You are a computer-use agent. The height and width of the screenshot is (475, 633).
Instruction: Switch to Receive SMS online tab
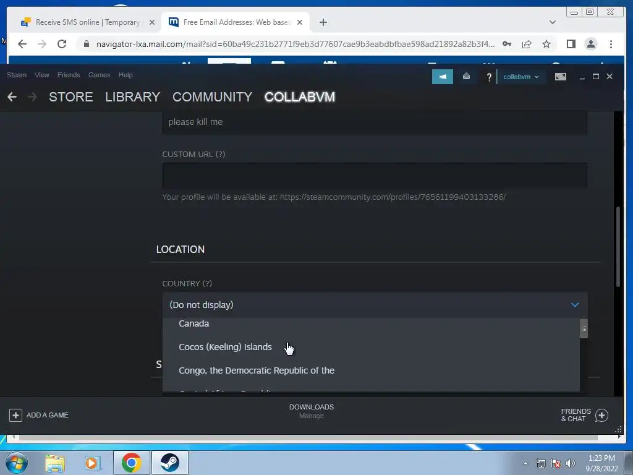[87, 22]
